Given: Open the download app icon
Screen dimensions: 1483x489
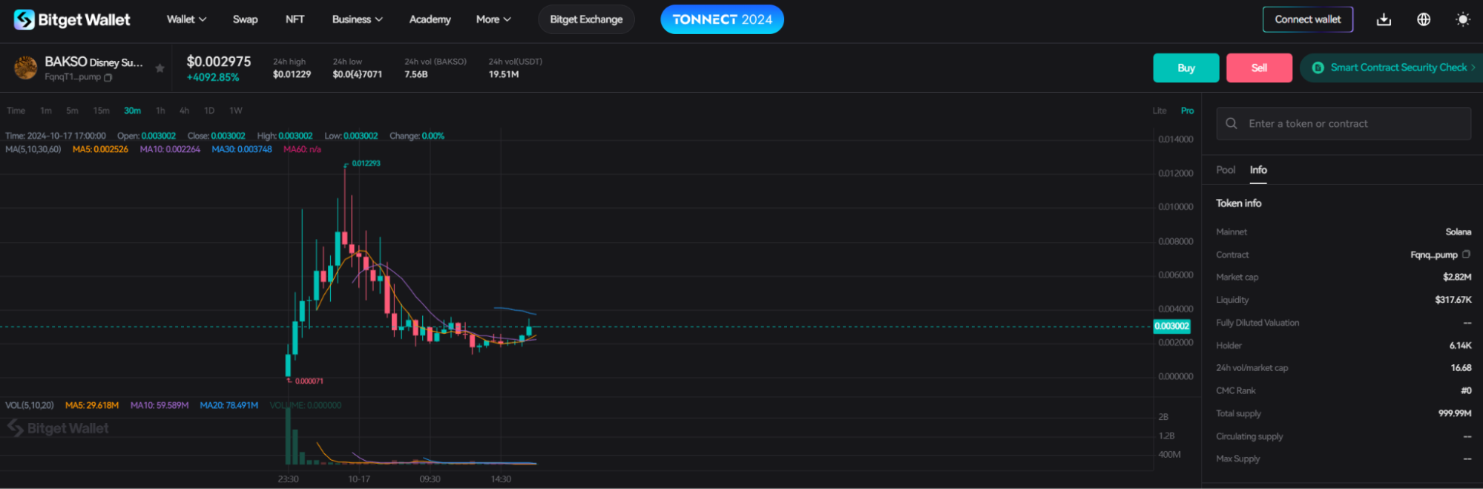Looking at the screenshot, I should [1384, 19].
